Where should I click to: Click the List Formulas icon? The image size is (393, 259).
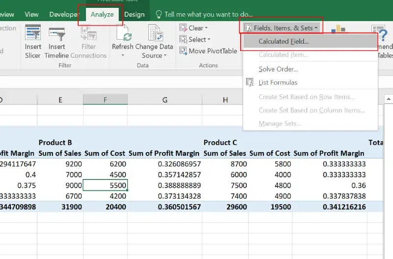pyautogui.click(x=250, y=82)
